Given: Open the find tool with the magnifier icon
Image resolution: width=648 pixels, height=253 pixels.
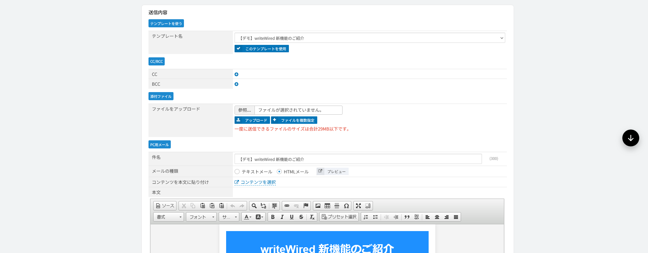Looking at the screenshot, I should (254, 206).
